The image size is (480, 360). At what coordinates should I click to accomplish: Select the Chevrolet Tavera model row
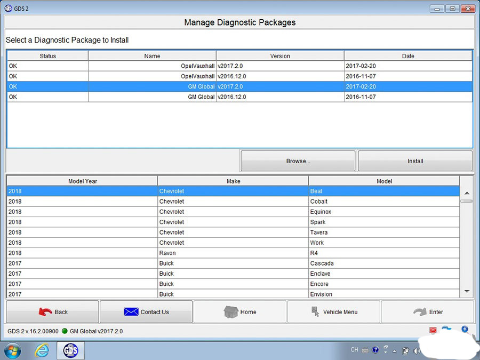(233, 232)
